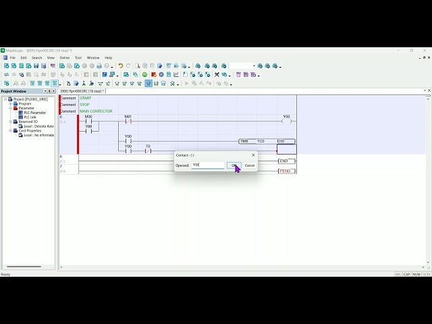Viewport: 432px width, 324px height.
Task: Switch to the Pgm000.SRC document tab
Action: pyautogui.click(x=82, y=91)
